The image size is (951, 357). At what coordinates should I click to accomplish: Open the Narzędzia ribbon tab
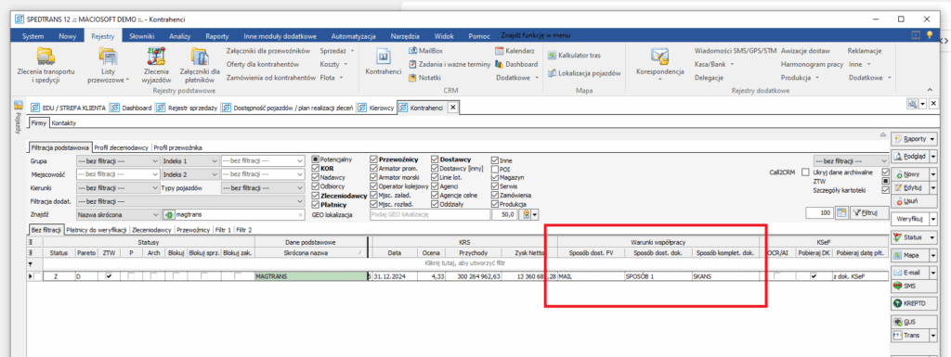[x=405, y=36]
